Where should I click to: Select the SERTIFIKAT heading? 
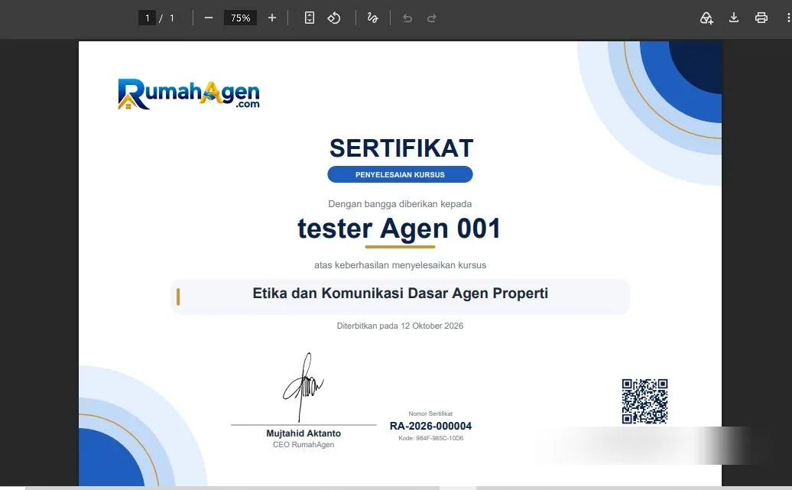tap(401, 148)
